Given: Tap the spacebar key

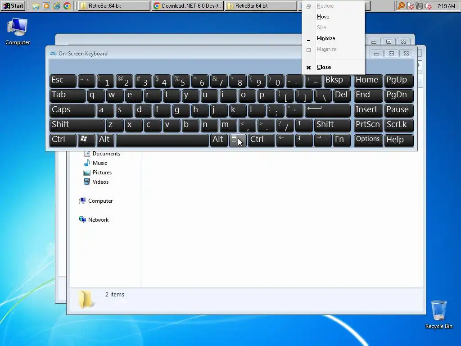Looking at the screenshot, I should click(162, 140).
